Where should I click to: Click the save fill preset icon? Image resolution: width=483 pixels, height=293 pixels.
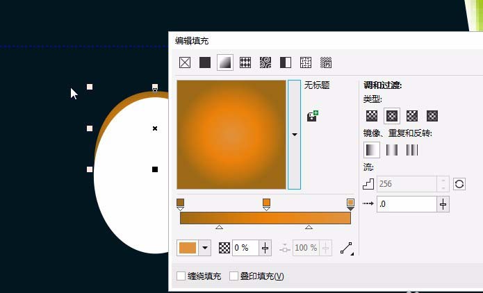pos(313,116)
